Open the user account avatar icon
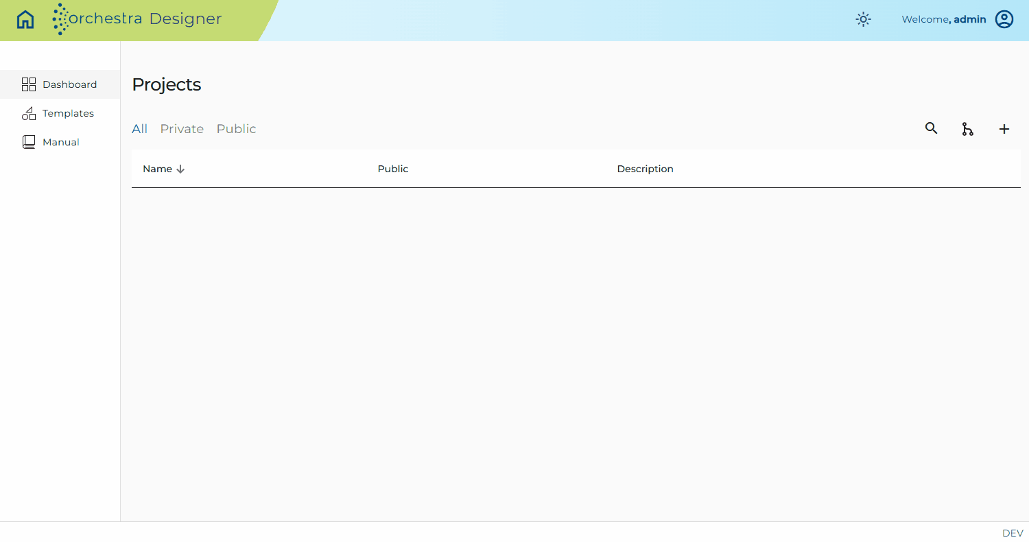Viewport: 1029px width, 542px height. tap(1004, 19)
